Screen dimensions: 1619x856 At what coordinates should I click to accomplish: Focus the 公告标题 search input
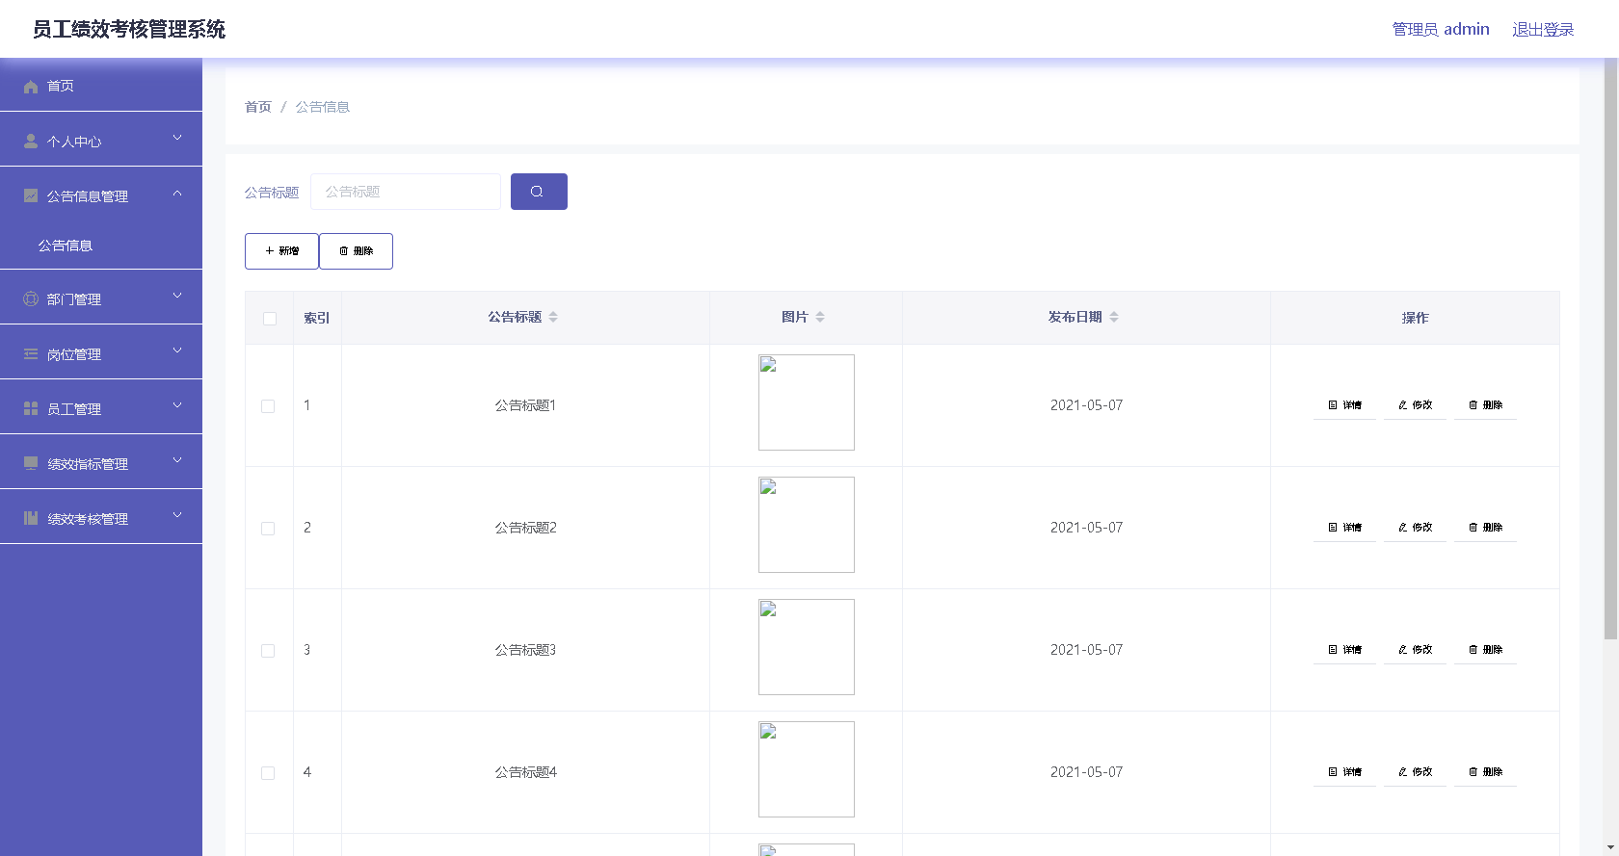(406, 192)
